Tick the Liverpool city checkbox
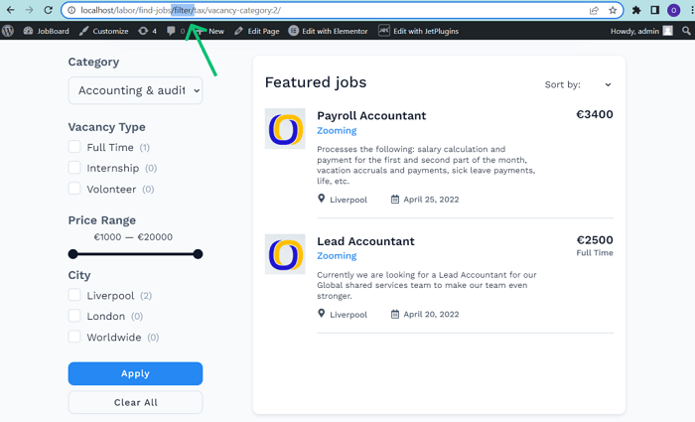This screenshot has width=695, height=422. coord(74,295)
